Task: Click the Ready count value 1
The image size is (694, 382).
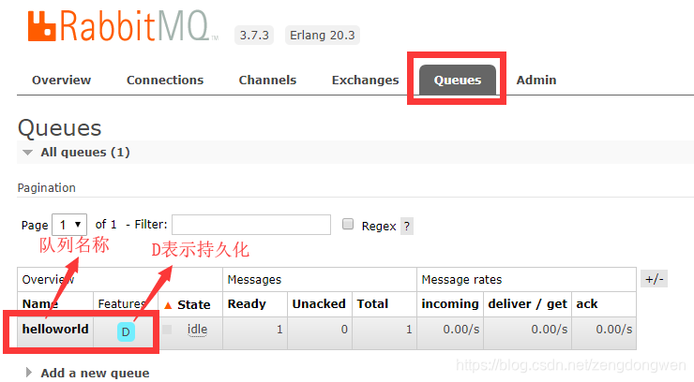Action: (279, 330)
